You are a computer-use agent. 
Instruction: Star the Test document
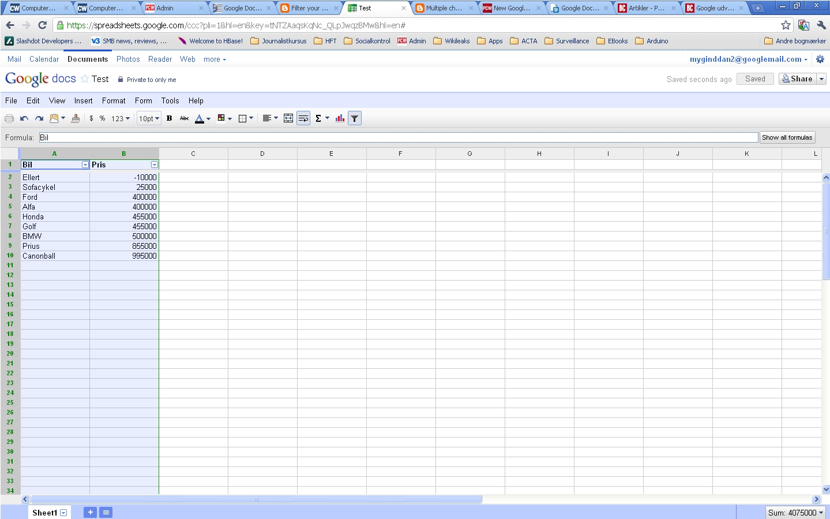85,79
